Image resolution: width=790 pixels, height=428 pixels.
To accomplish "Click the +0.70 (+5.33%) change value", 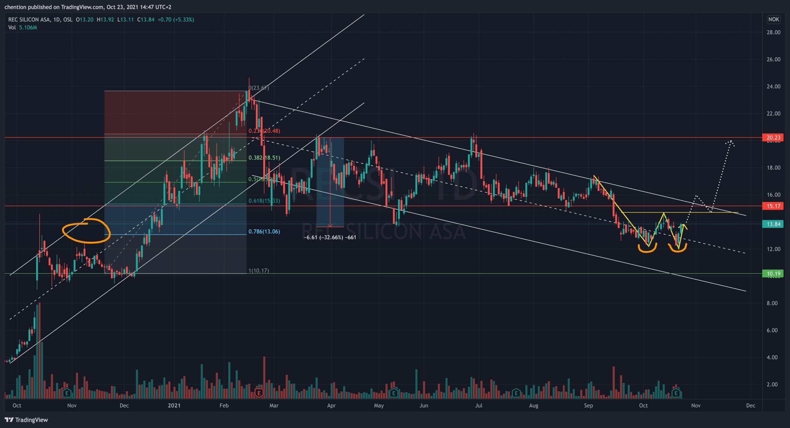I will tap(176, 19).
